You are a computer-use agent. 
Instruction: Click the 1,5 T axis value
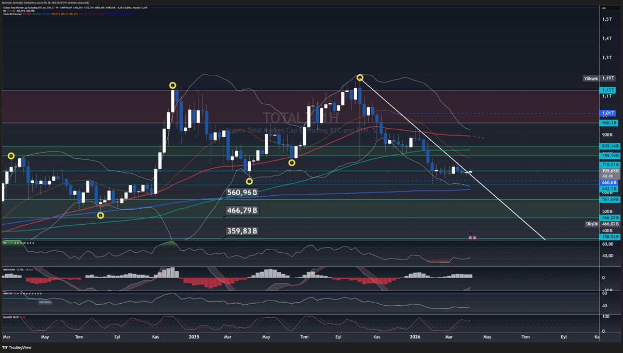607,19
